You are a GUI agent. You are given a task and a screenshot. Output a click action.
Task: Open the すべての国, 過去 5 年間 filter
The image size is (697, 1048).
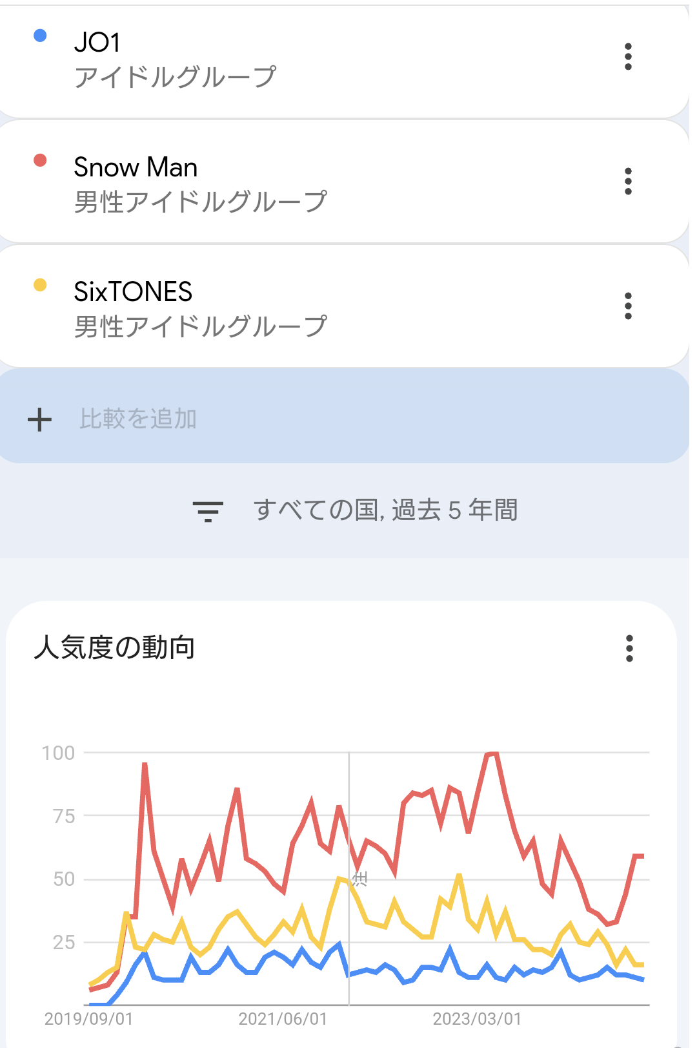pyautogui.click(x=385, y=510)
